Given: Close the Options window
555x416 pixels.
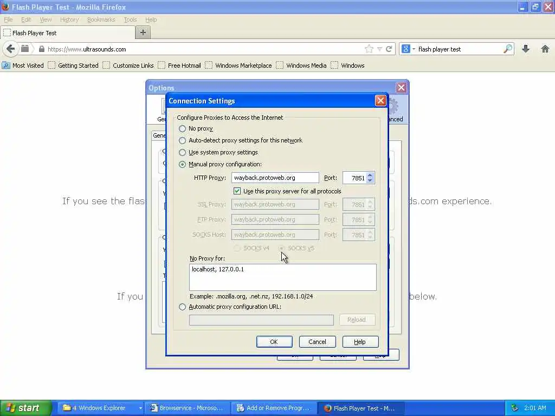Looking at the screenshot, I should [x=401, y=87].
